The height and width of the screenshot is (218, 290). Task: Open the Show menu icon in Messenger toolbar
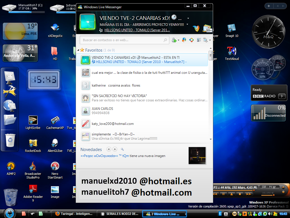pyautogui.click(x=205, y=40)
